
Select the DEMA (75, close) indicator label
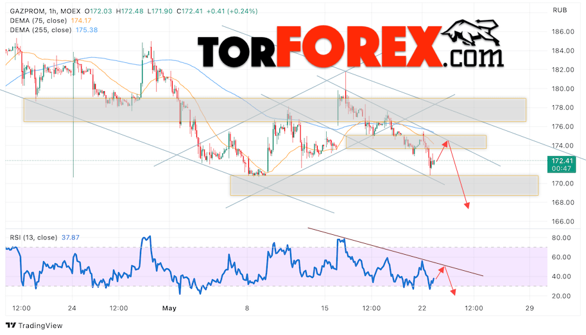click(39, 21)
